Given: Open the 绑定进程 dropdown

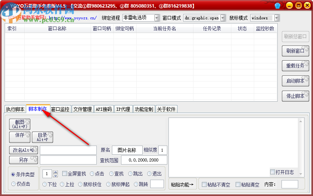Looking at the screenshot, I should click(157, 18).
